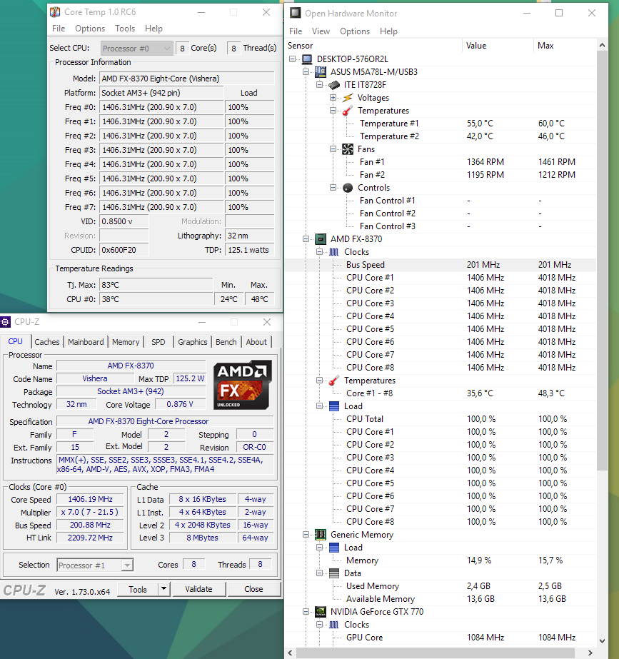Screen dimensions: 619x659
Task: Collapse the Fans node
Action: point(333,149)
